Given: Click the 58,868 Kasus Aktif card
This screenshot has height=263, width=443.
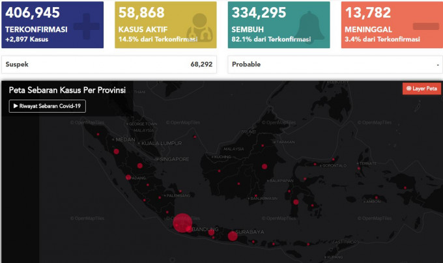Looking at the screenshot, I should [x=165, y=25].
